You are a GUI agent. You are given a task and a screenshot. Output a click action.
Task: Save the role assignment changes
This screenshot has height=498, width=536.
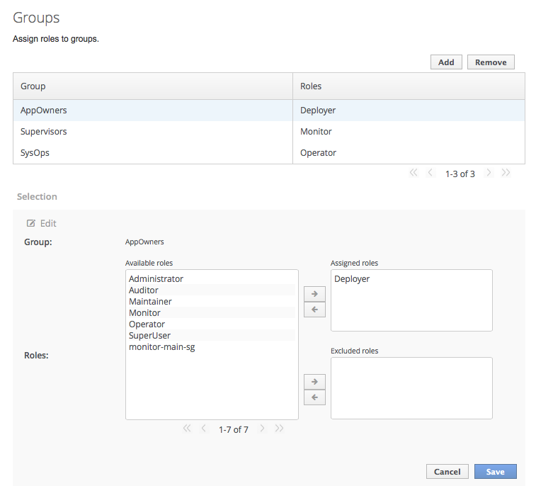click(x=495, y=472)
